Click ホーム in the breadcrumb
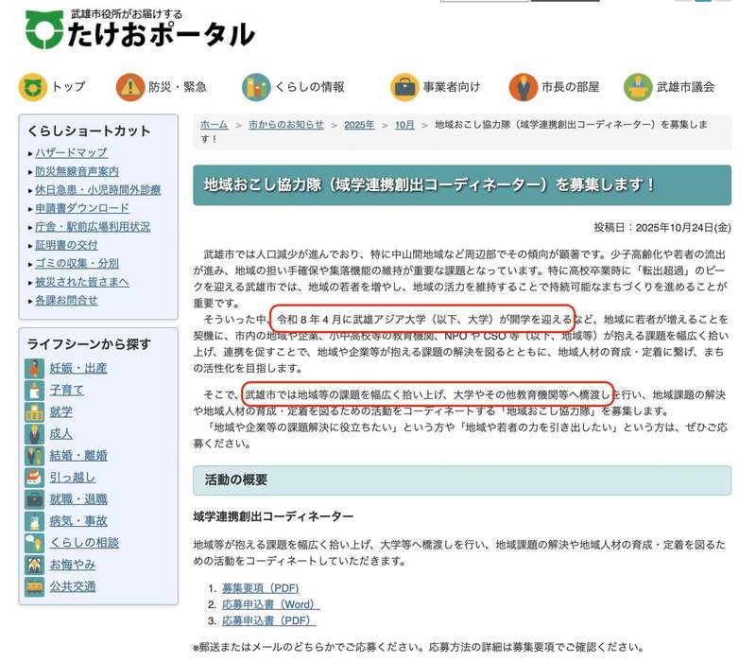 point(214,125)
